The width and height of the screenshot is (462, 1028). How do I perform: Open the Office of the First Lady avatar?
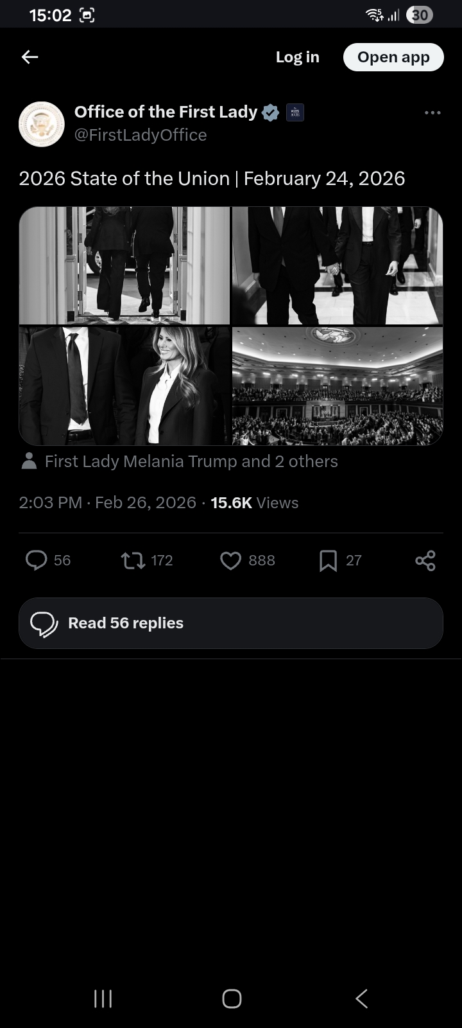pyautogui.click(x=42, y=124)
